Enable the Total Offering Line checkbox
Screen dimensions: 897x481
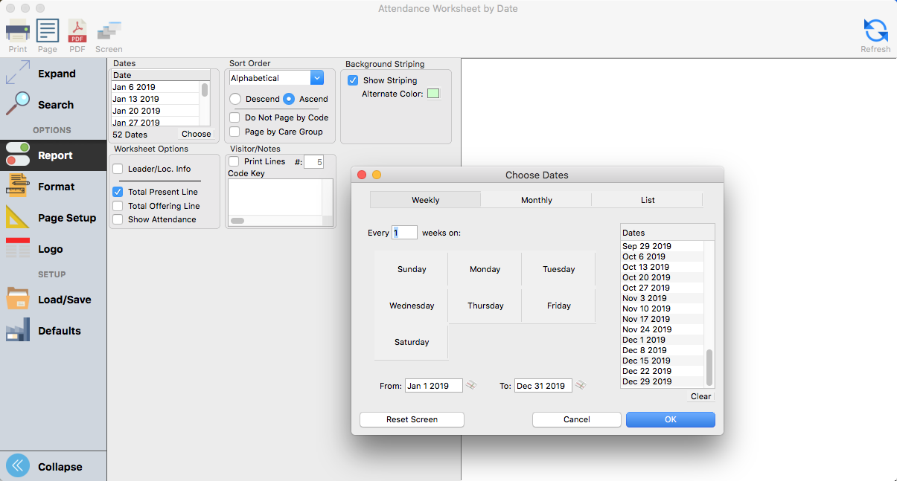click(x=118, y=206)
